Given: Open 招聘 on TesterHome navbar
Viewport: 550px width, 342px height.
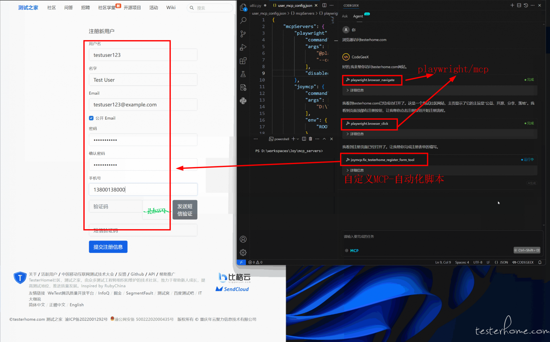Looking at the screenshot, I should click(x=85, y=8).
